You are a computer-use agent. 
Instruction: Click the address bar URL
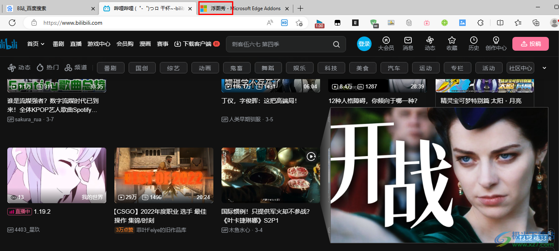pyautogui.click(x=73, y=23)
